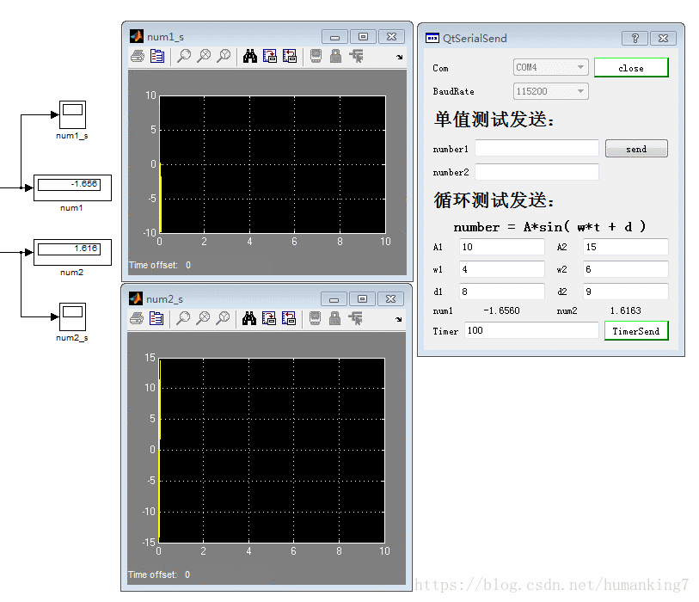This screenshot has width=699, height=602.
Task: Click the number1 input field
Action: pos(537,148)
